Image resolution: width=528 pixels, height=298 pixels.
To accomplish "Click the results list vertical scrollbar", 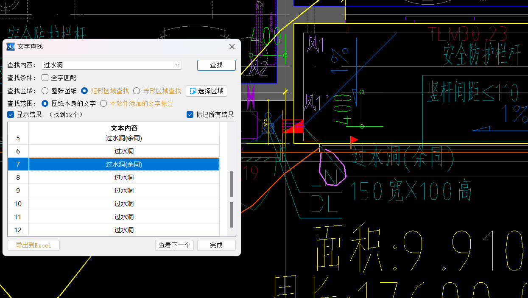I will tap(232, 180).
